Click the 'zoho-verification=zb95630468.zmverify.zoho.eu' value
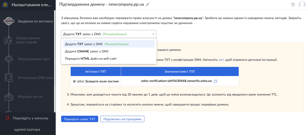This screenshot has width=308, height=135. (x=176, y=81)
